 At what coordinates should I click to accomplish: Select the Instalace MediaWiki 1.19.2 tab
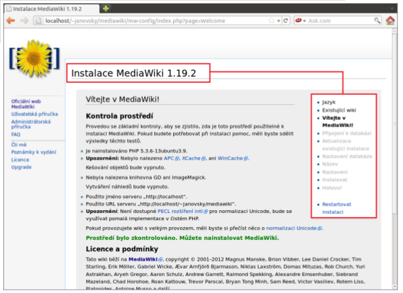[51, 9]
